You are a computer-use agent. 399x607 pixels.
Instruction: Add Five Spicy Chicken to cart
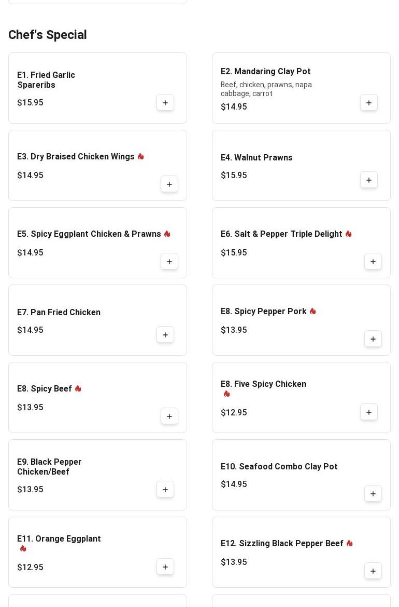pos(369,412)
